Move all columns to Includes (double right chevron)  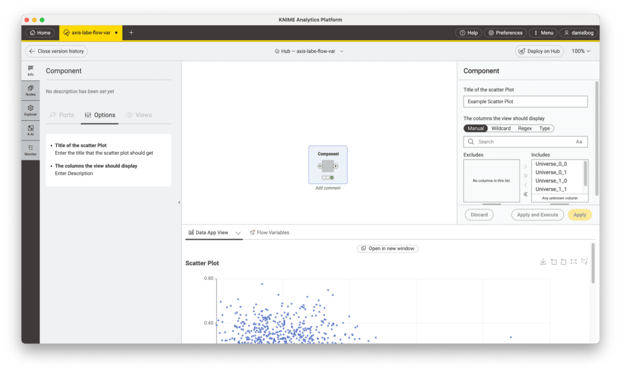pyautogui.click(x=526, y=176)
